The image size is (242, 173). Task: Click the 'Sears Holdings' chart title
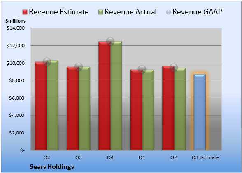pyautogui.click(x=52, y=167)
